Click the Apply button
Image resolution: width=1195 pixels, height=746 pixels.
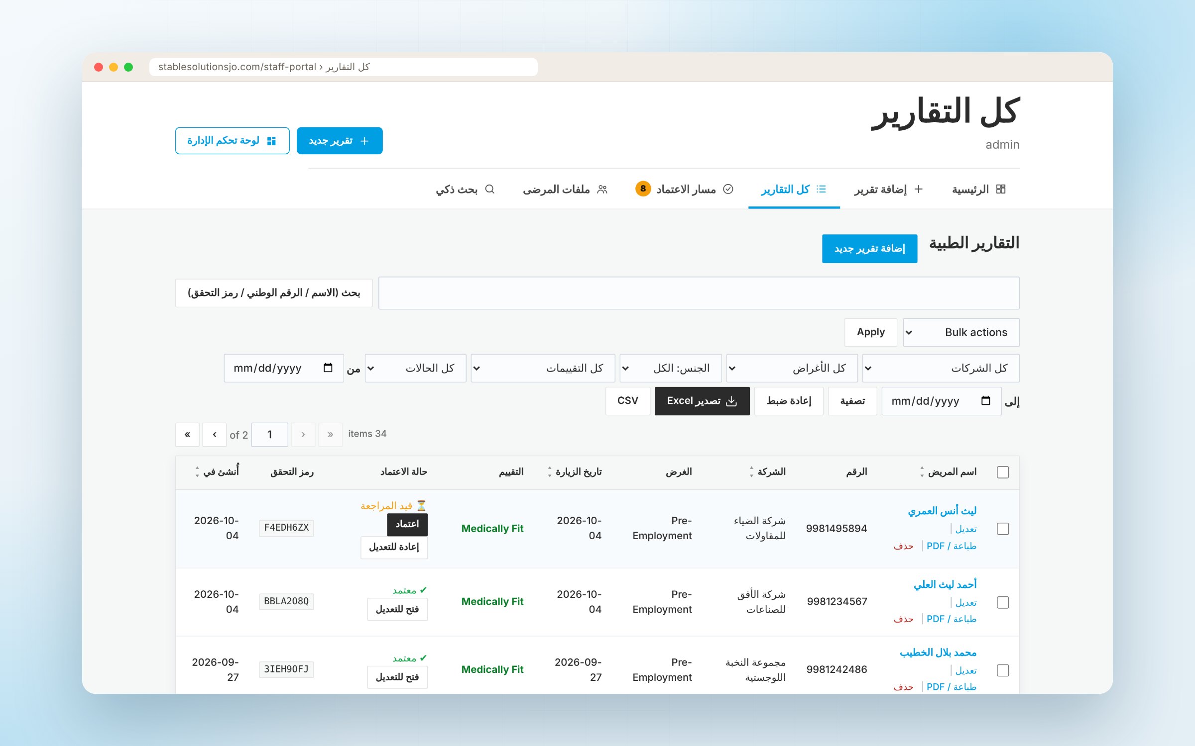(x=870, y=332)
